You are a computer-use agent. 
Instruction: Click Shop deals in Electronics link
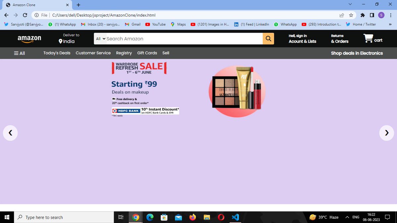coord(357,53)
